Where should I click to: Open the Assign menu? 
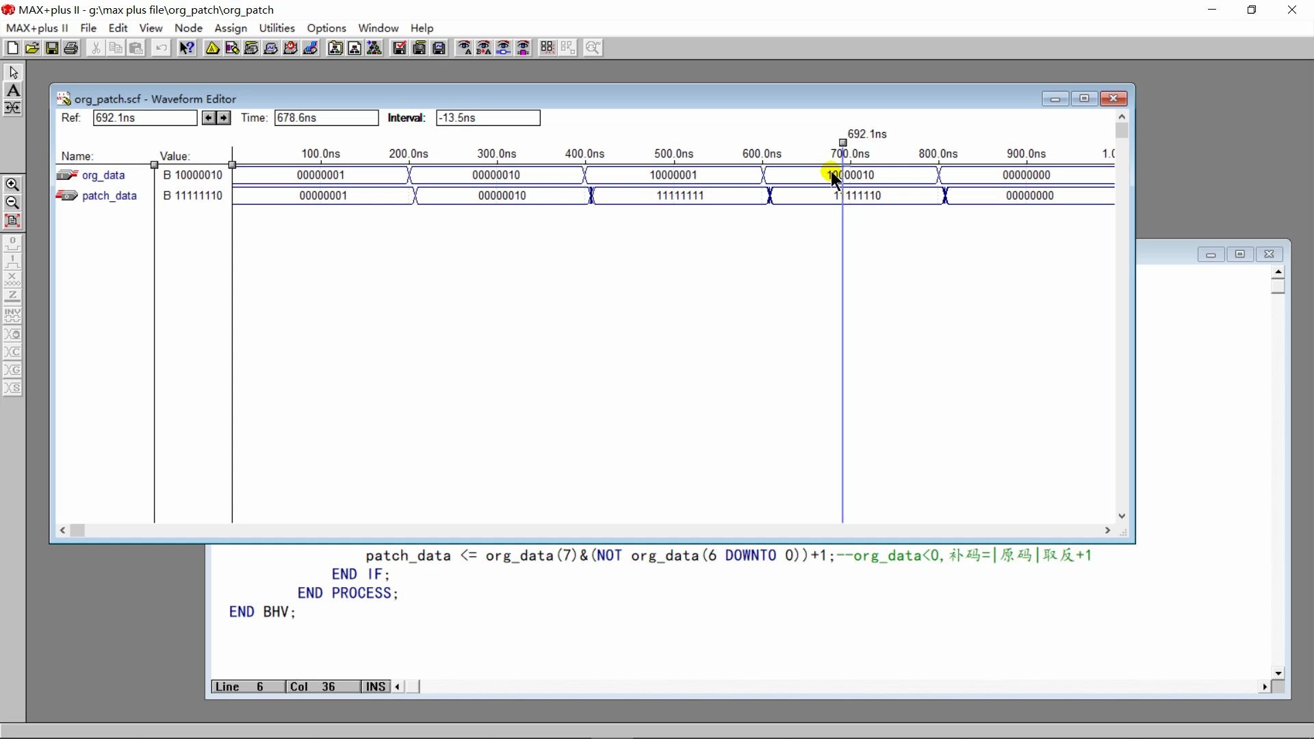click(x=230, y=28)
